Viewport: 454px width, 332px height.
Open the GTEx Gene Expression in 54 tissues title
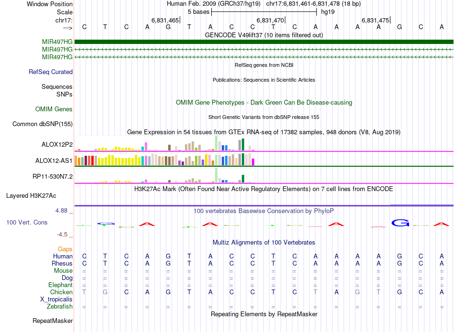pos(264,132)
